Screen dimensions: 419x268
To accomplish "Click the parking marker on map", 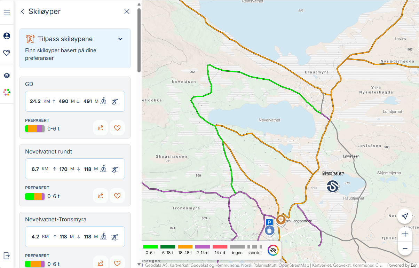I will pos(269,222).
